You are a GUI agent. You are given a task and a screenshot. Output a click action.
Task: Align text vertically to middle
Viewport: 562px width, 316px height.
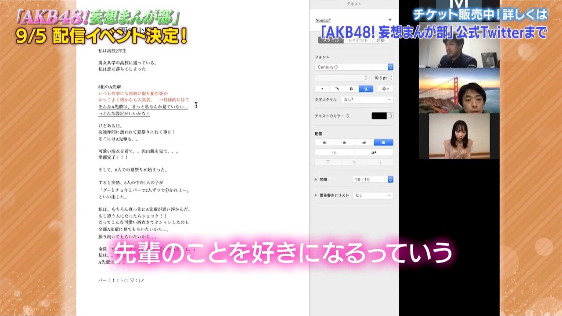click(354, 162)
